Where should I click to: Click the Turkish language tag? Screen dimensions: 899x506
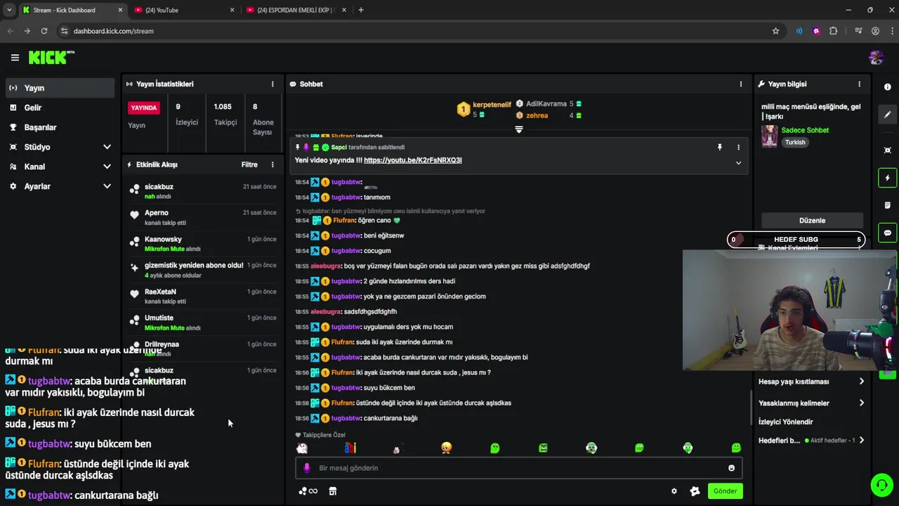coord(795,142)
